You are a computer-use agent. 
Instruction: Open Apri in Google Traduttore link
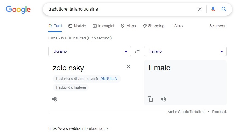[x=186, y=112]
